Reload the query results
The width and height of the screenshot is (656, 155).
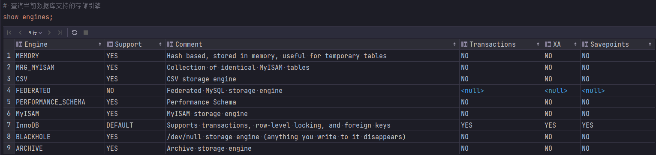click(x=75, y=33)
